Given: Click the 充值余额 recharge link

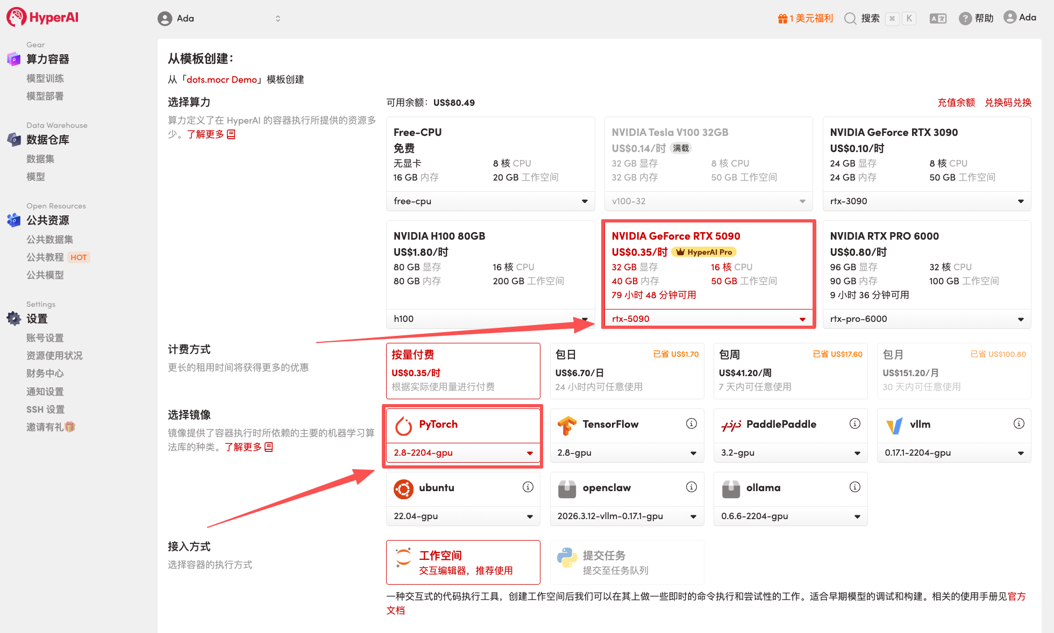Looking at the screenshot, I should pos(956,103).
